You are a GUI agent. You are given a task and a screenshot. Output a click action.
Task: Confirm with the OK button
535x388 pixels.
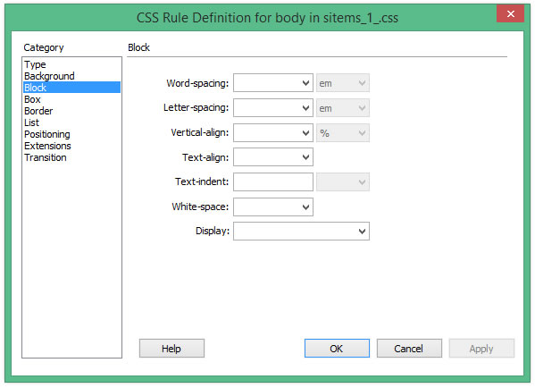click(337, 349)
